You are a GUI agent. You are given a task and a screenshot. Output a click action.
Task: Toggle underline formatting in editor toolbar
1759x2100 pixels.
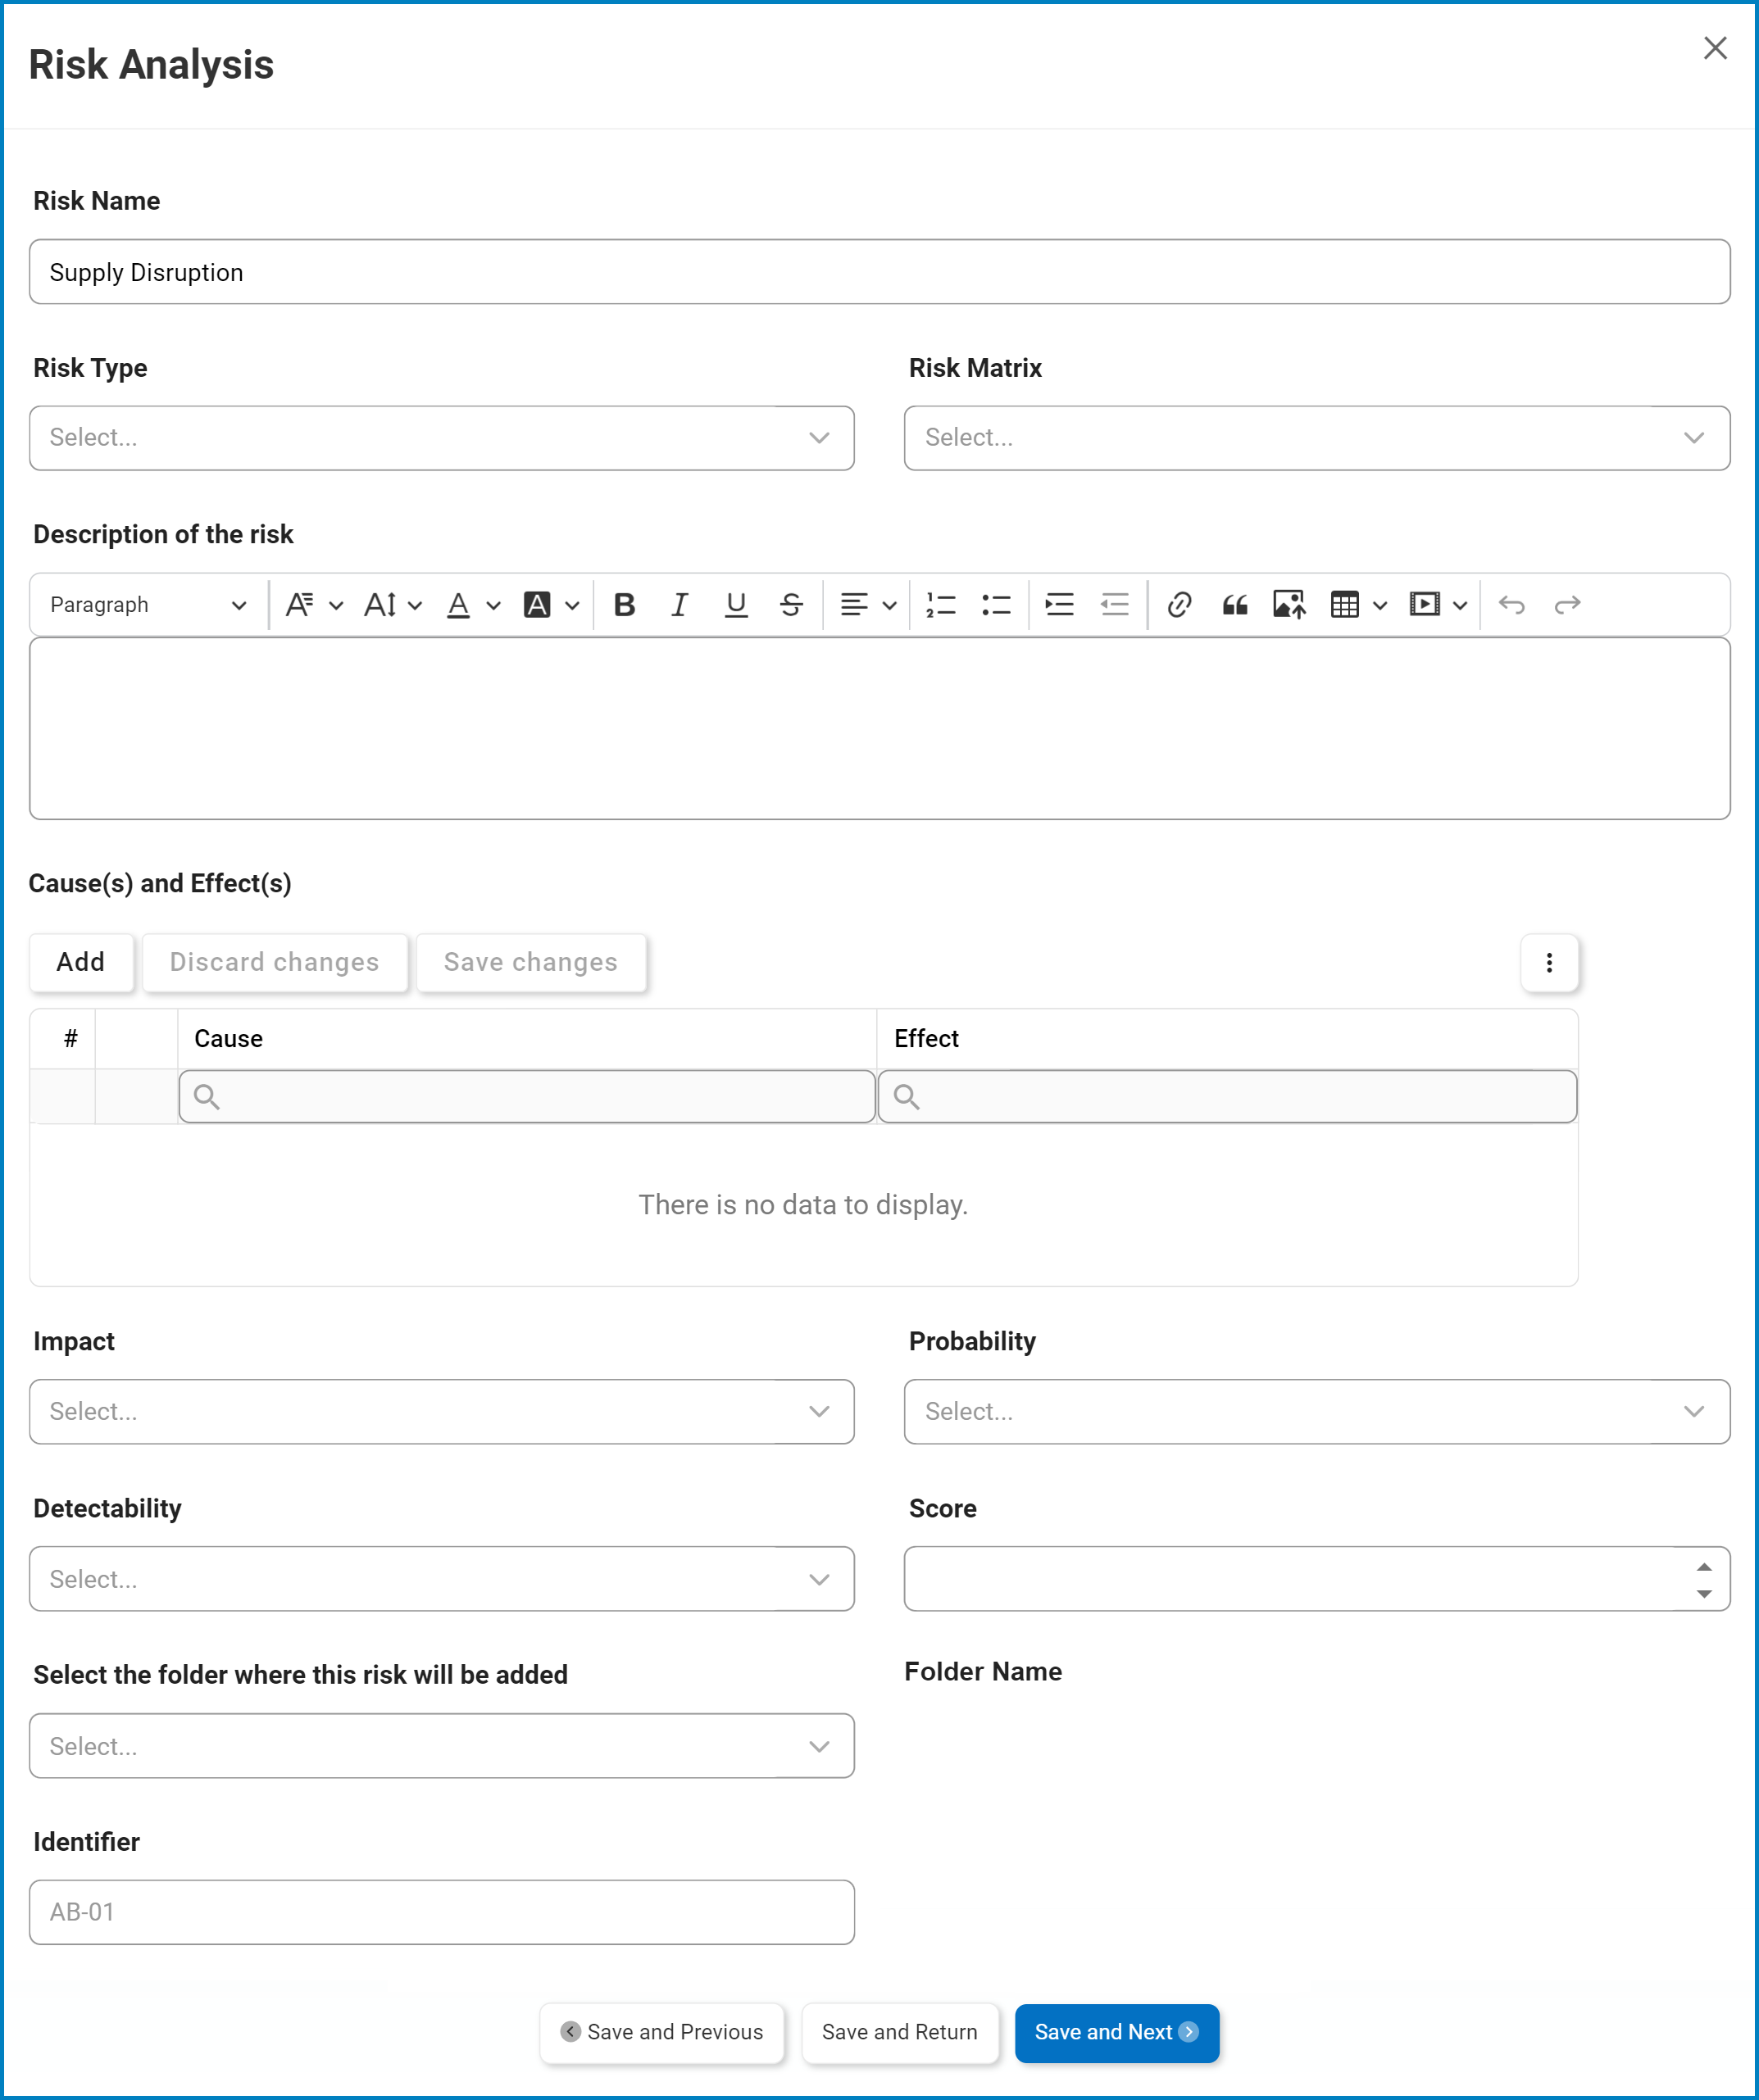point(735,605)
